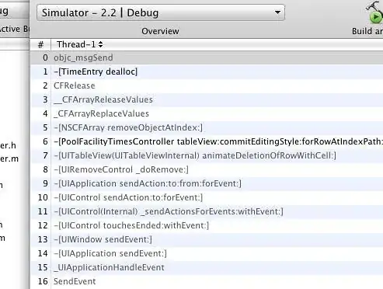Image resolution: width=383 pixels, height=289 pixels.
Task: Select UIRemoveControl _doRemove: frame
Action: [x=207, y=169]
